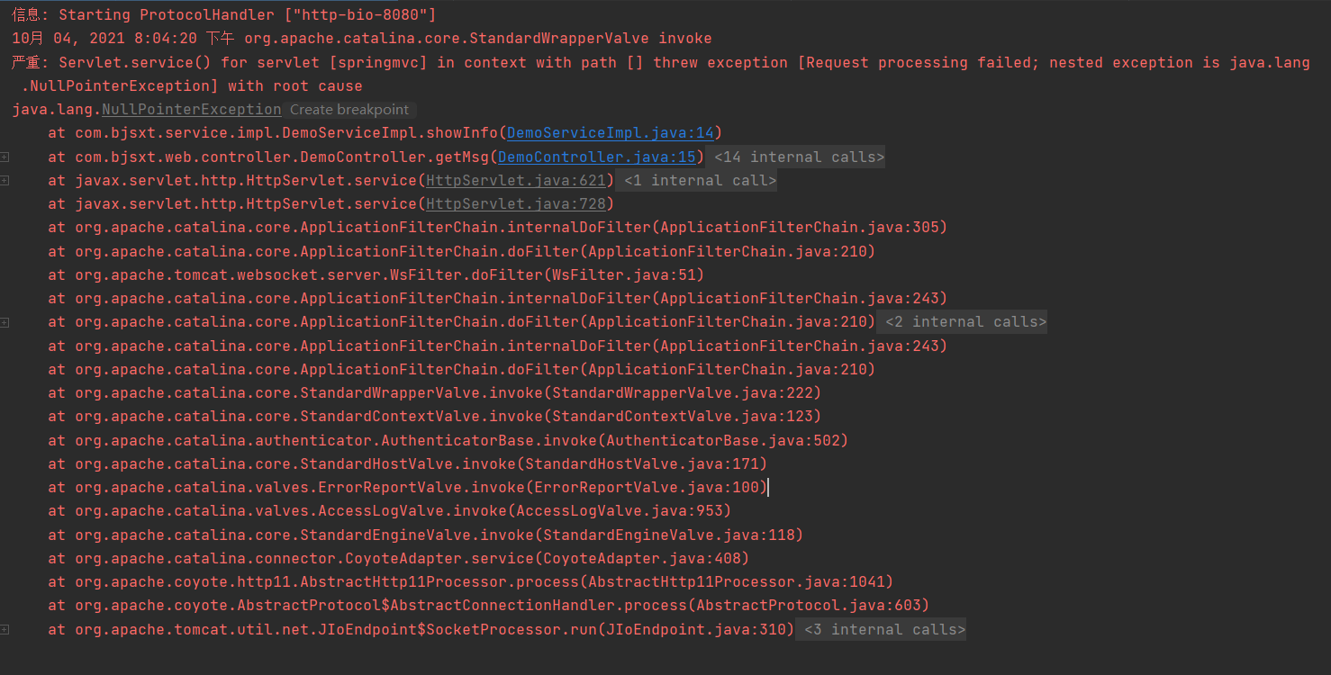Expand the '<14 internal calls>' folded region
This screenshot has width=1331, height=675.
(799, 157)
